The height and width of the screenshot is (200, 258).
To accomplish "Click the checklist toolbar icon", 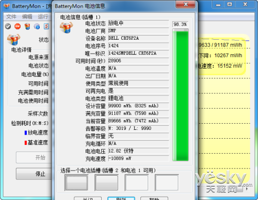I will click(x=46, y=26).
